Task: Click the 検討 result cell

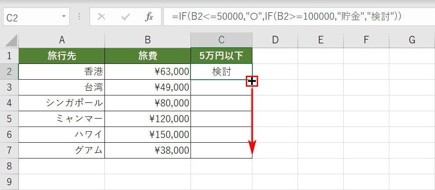Action: coord(221,72)
